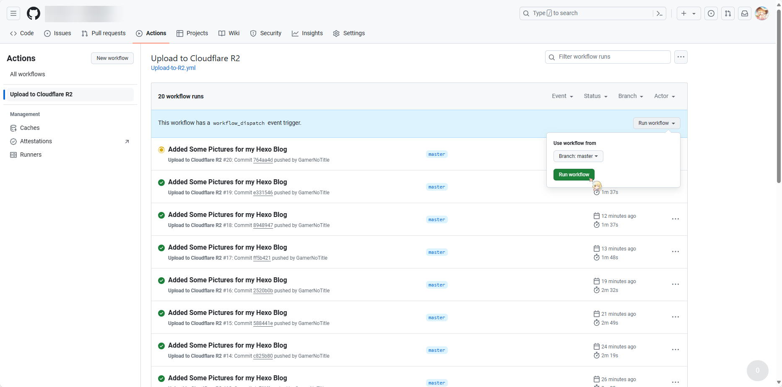Open the notifications inbox icon
This screenshot has width=782, height=387.
click(x=745, y=13)
